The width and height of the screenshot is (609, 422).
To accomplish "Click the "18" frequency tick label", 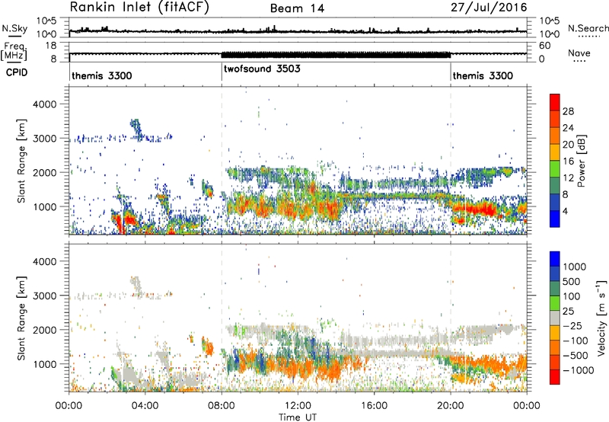I will (x=51, y=46).
